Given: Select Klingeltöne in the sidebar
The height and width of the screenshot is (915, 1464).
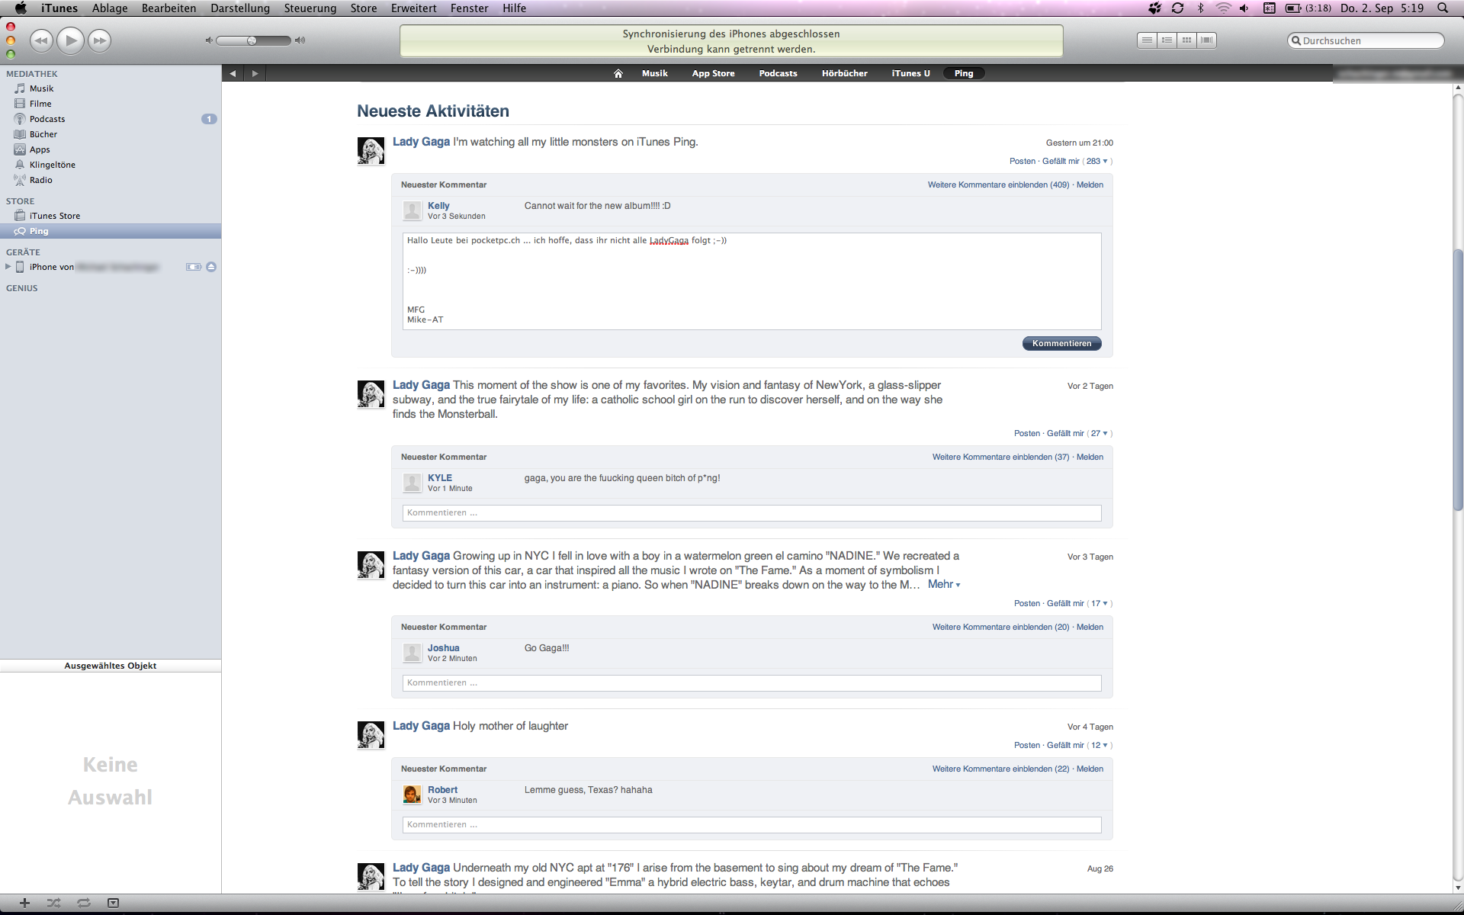Looking at the screenshot, I should [x=111, y=165].
